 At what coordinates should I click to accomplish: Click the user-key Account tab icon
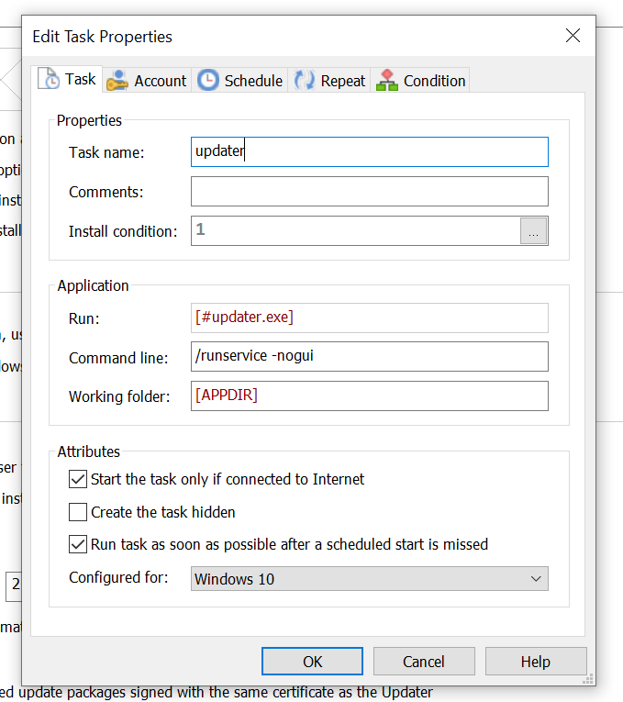(117, 81)
